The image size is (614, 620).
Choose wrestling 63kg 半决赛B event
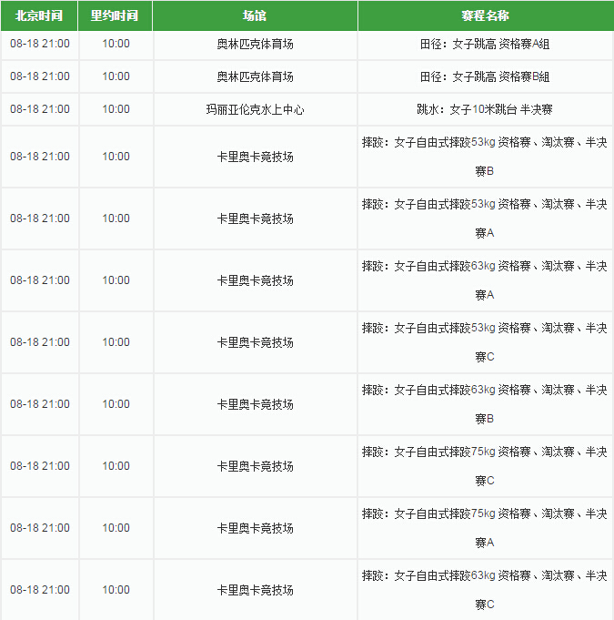tap(484, 404)
